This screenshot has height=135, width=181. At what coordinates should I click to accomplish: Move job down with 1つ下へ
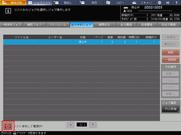pyautogui.click(x=170, y=87)
